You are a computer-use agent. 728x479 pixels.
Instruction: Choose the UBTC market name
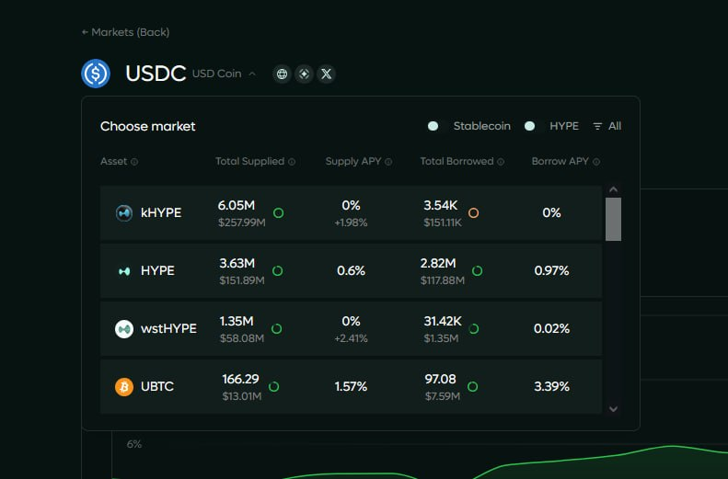coord(157,387)
